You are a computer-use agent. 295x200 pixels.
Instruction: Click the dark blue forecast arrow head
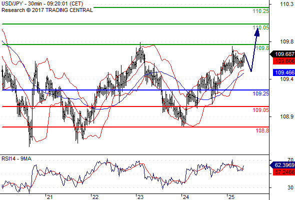(257, 32)
